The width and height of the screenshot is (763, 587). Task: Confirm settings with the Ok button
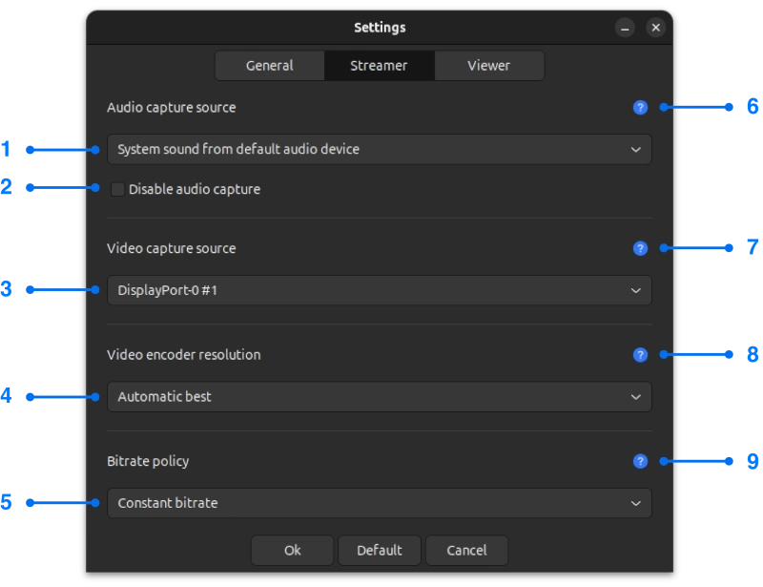pos(292,550)
